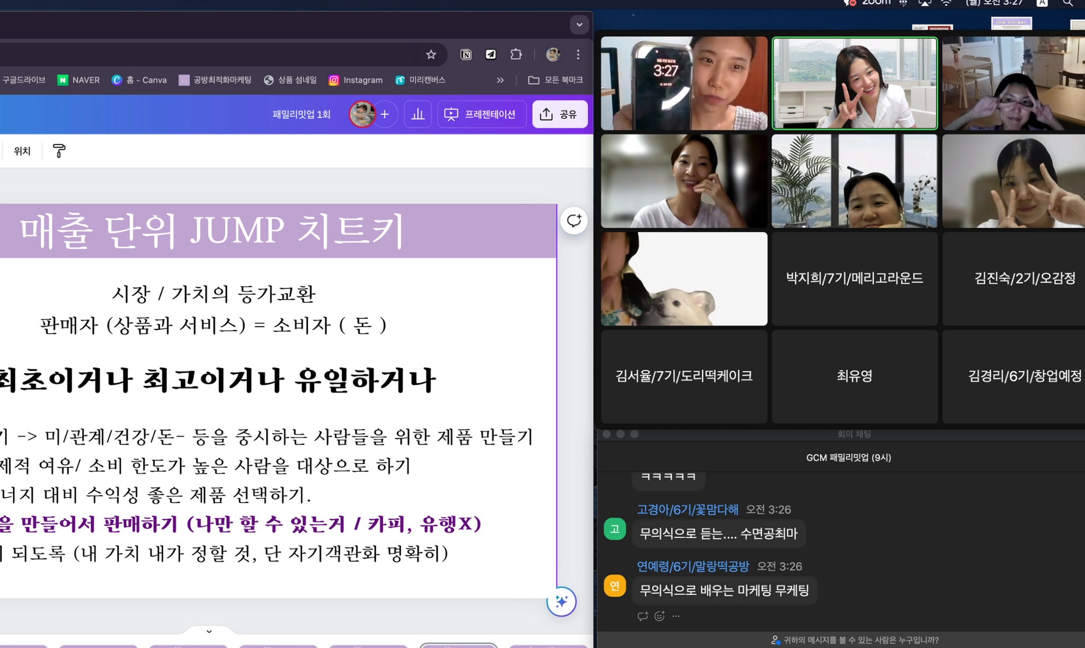Add collaborator with the plus button
1085x648 pixels.
tap(385, 114)
